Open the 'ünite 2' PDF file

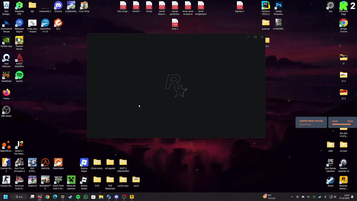(175, 24)
